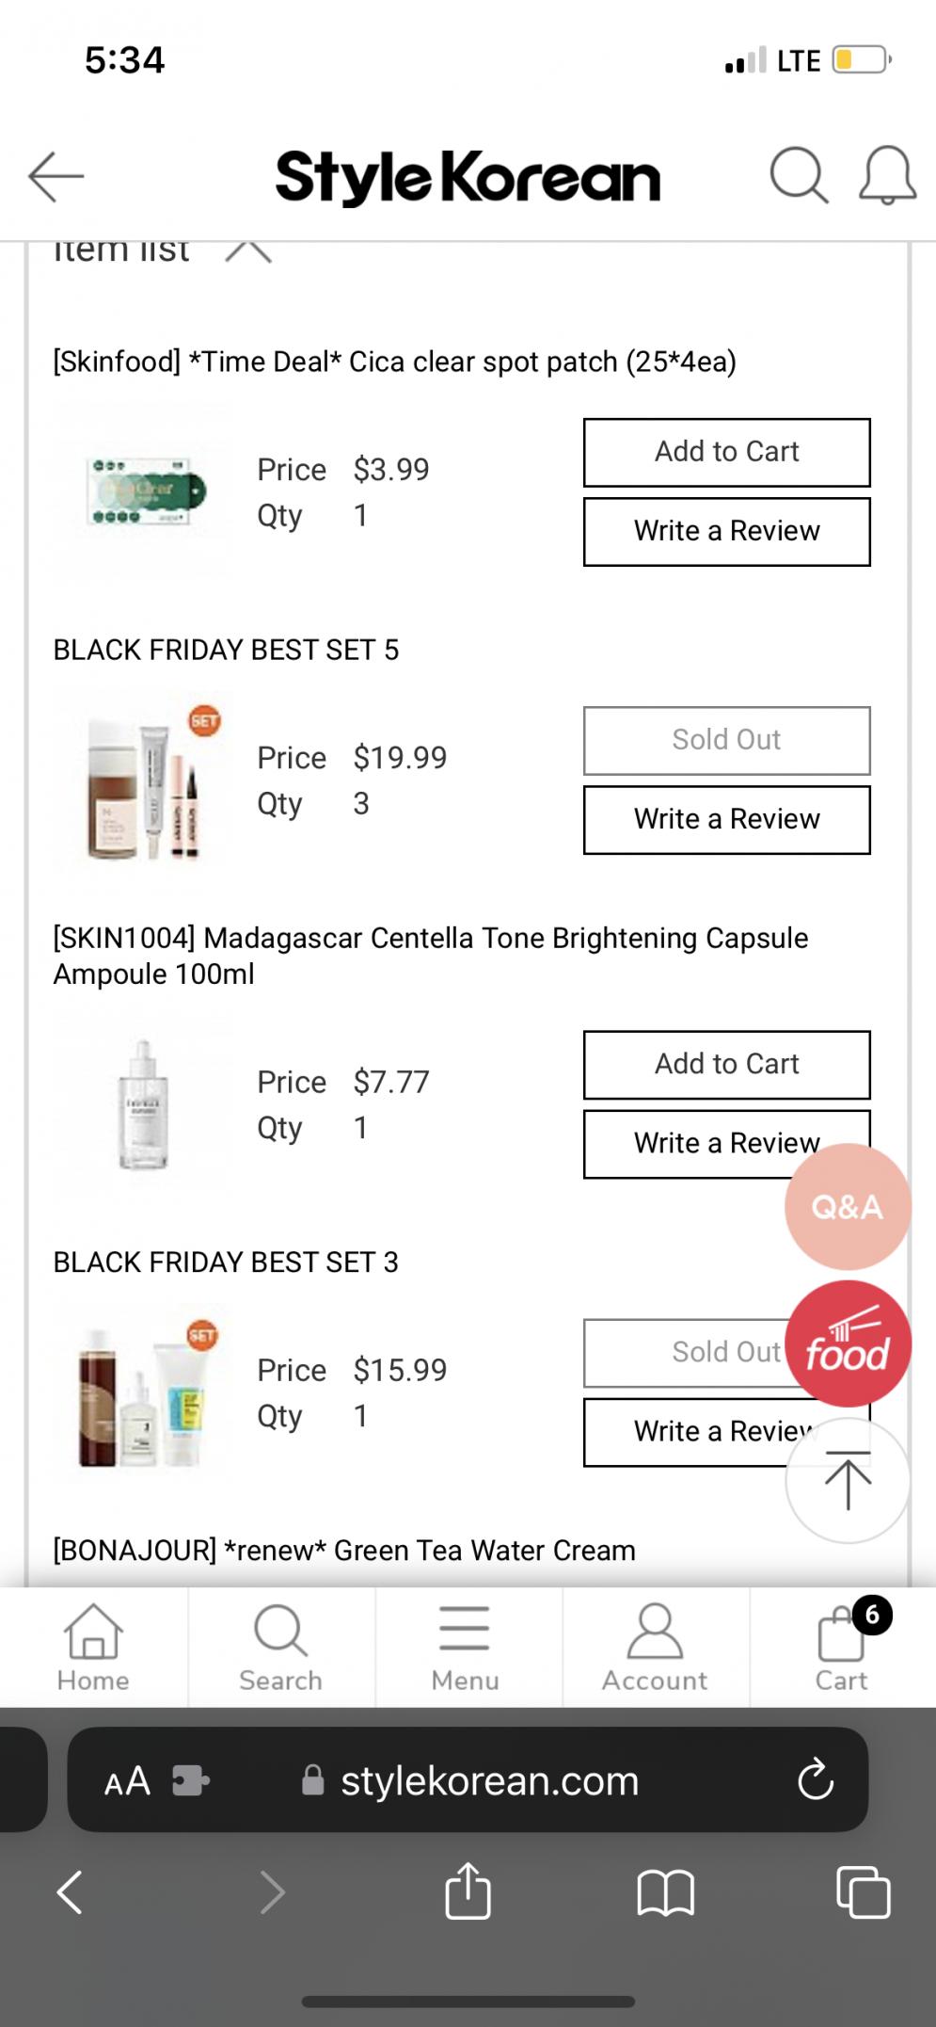936x2027 pixels.
Task: Reload the page with the refresh icon
Action: [x=815, y=1779]
